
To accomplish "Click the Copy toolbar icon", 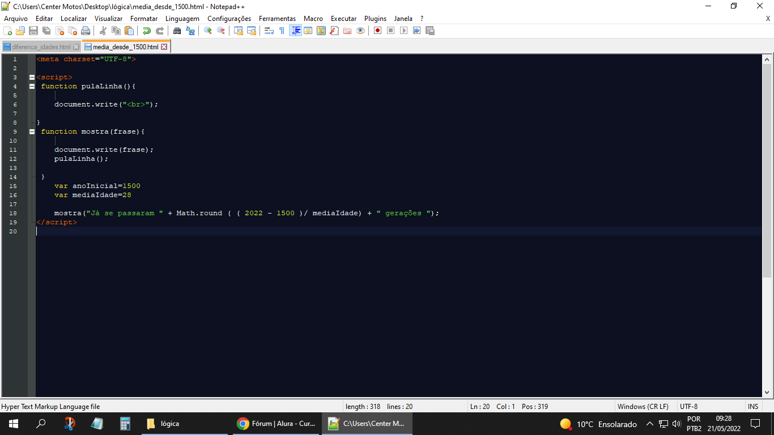I will point(116,31).
